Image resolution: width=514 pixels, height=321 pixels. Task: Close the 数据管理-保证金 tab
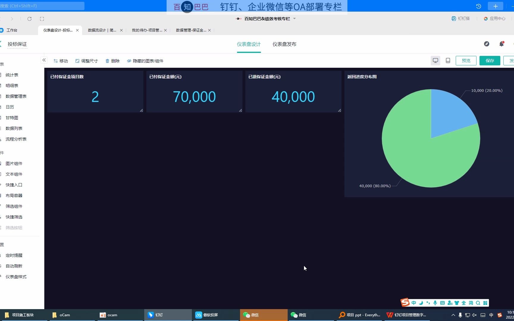click(209, 30)
